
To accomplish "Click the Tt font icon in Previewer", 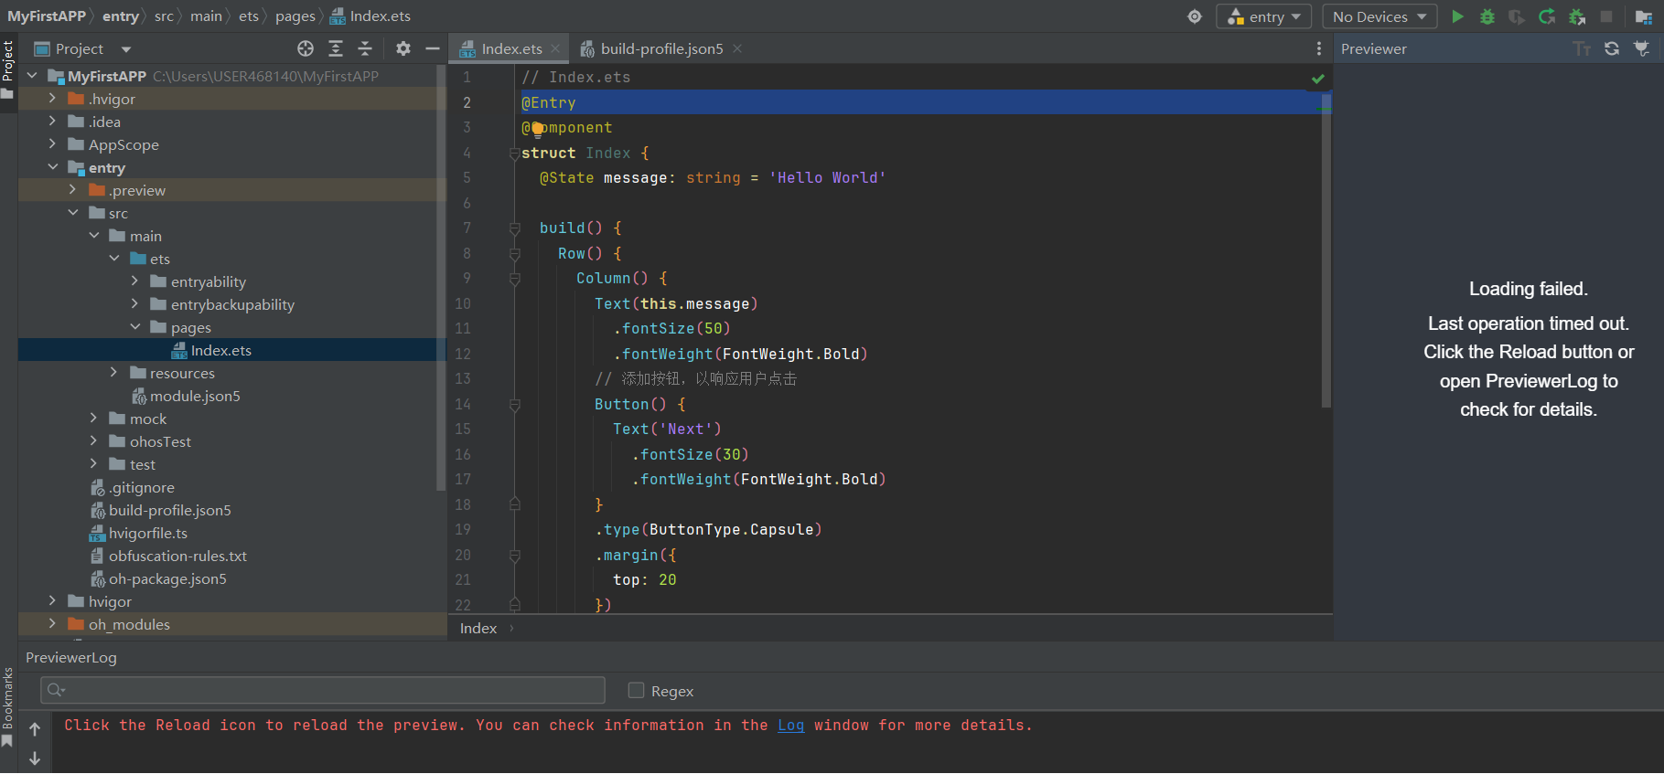I will pyautogui.click(x=1582, y=48).
